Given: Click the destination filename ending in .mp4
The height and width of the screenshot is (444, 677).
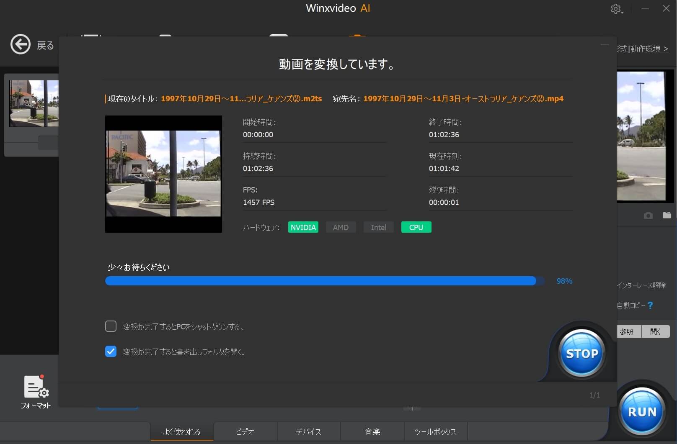Looking at the screenshot, I should click(x=463, y=99).
